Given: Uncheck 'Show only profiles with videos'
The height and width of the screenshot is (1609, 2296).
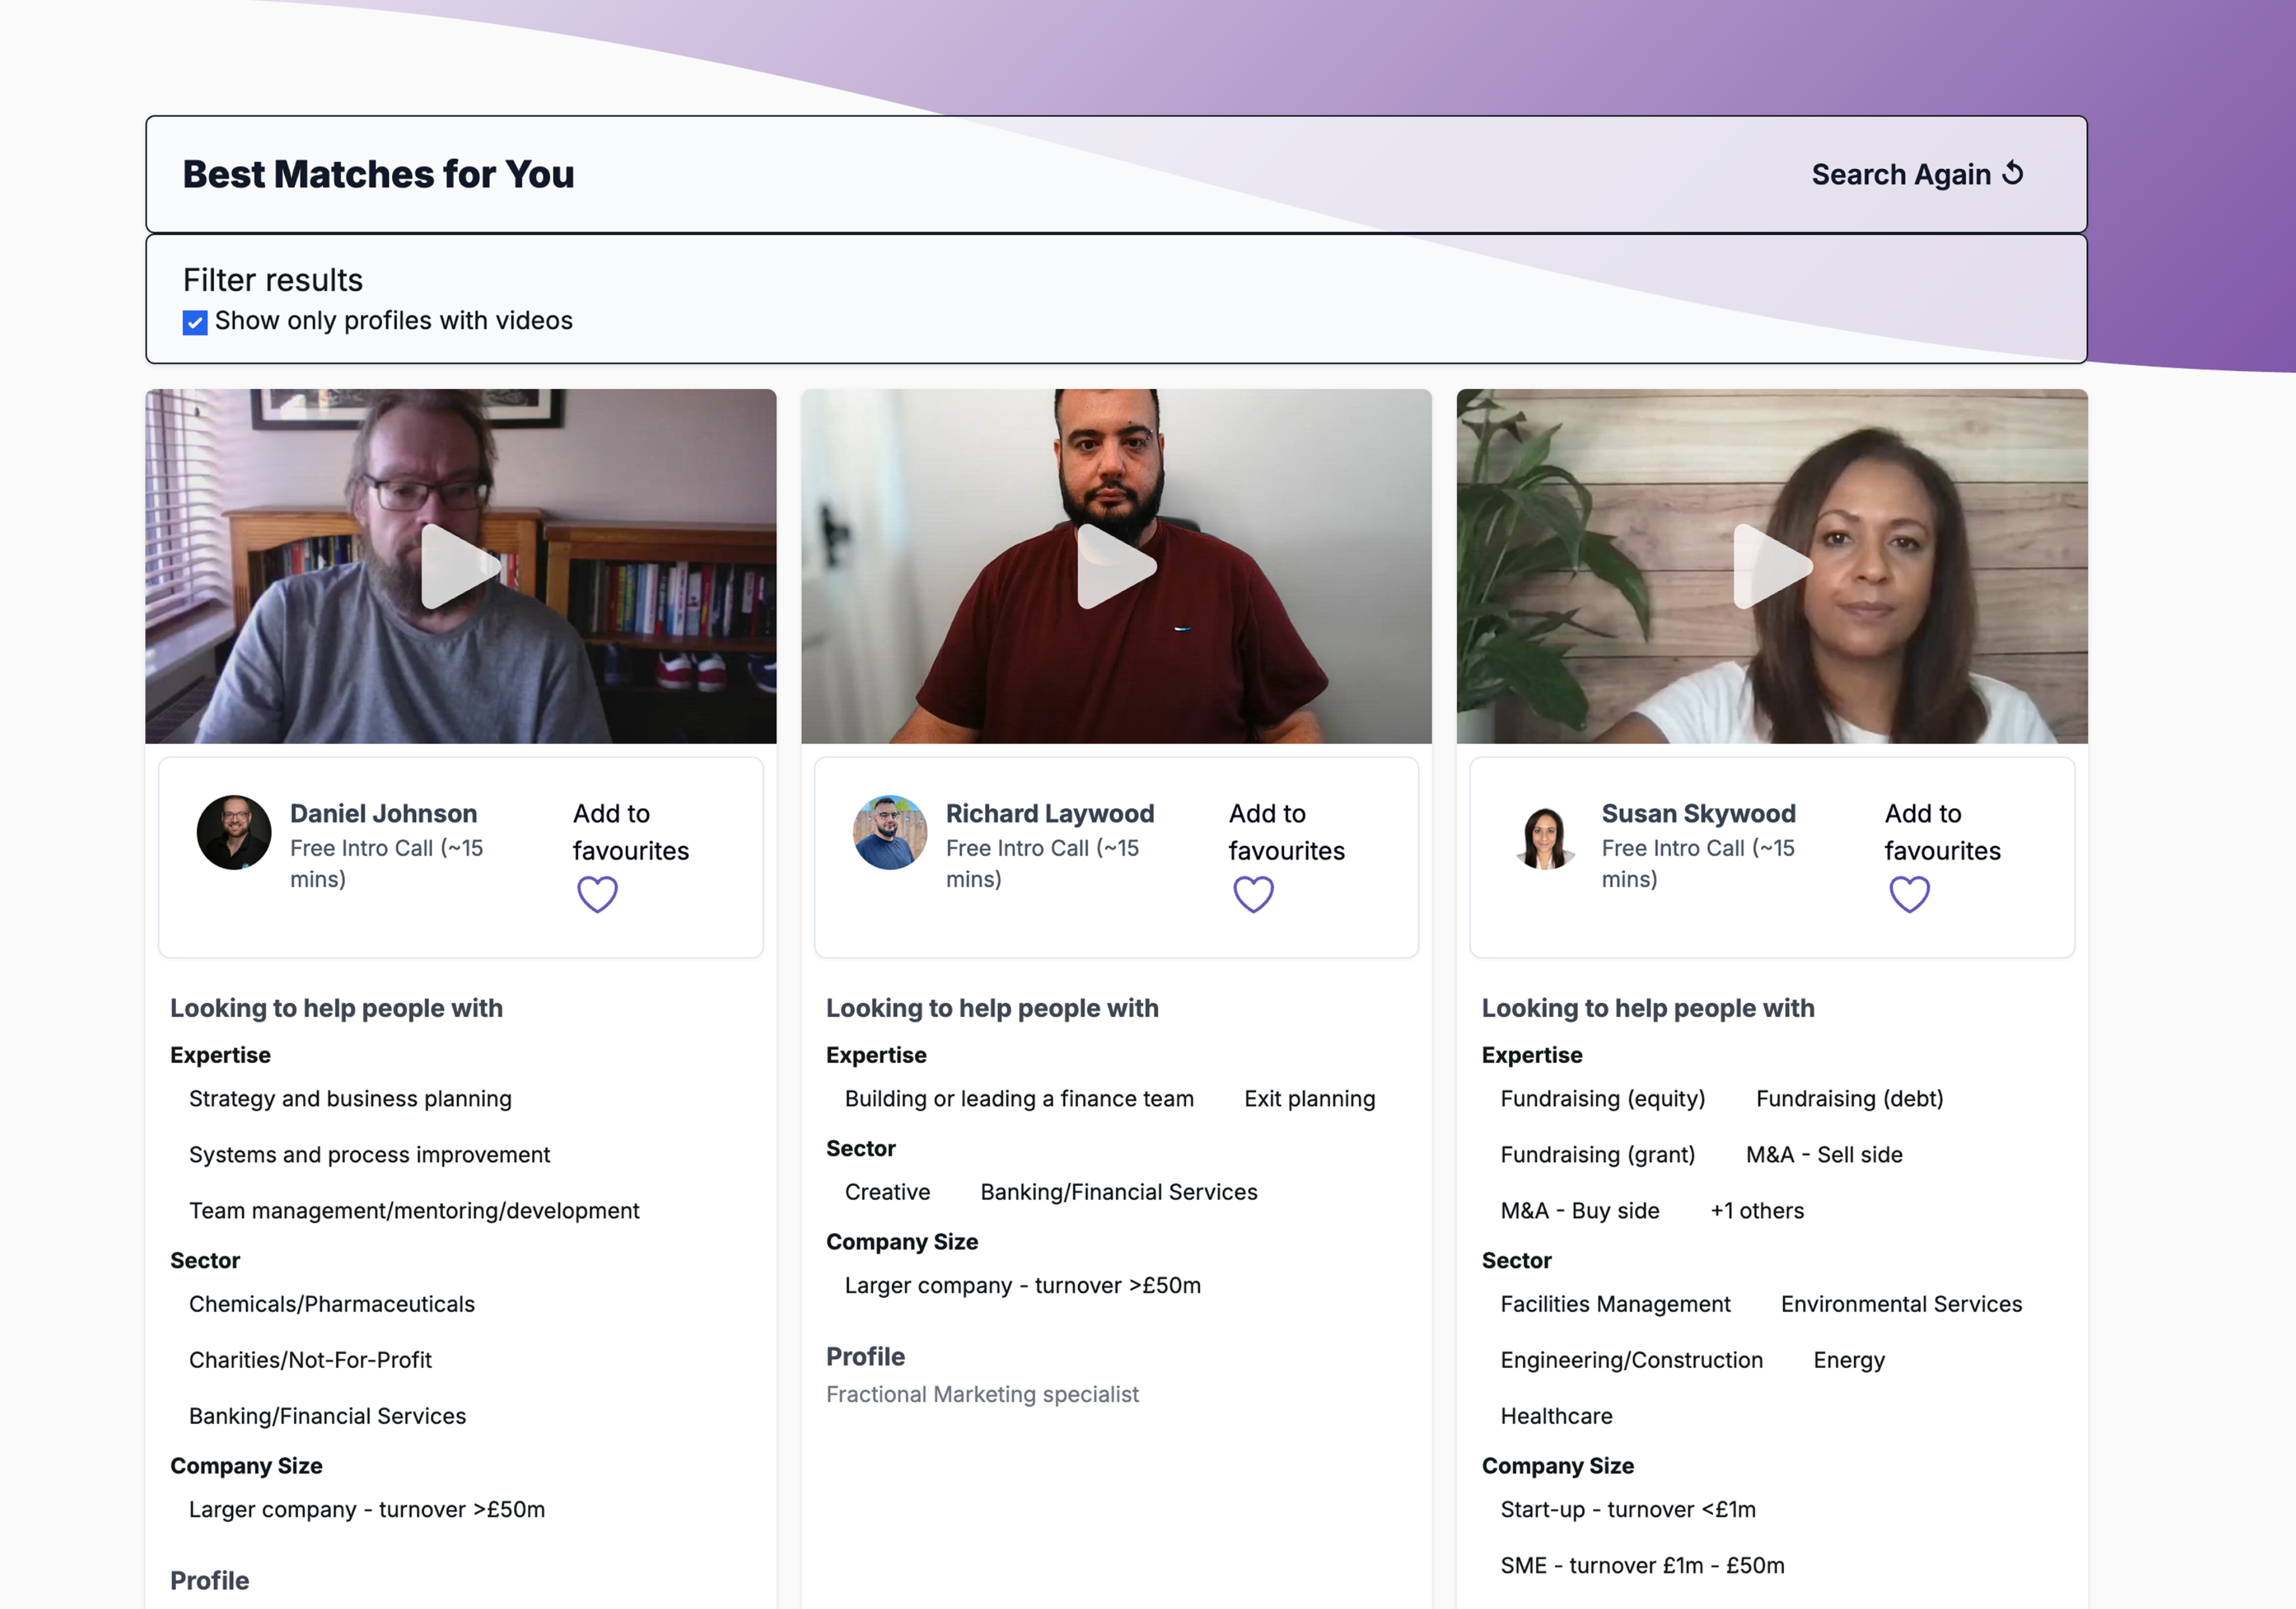Looking at the screenshot, I should 195,322.
